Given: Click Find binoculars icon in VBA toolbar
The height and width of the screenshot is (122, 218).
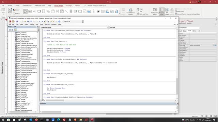Looking at the screenshot, I should click(28, 22).
